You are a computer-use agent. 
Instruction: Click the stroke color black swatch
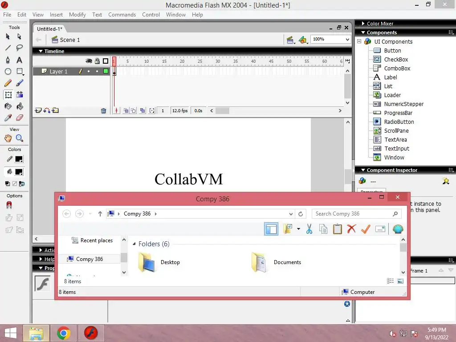click(x=19, y=159)
